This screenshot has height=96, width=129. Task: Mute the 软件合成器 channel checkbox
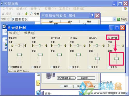click(x=52, y=67)
